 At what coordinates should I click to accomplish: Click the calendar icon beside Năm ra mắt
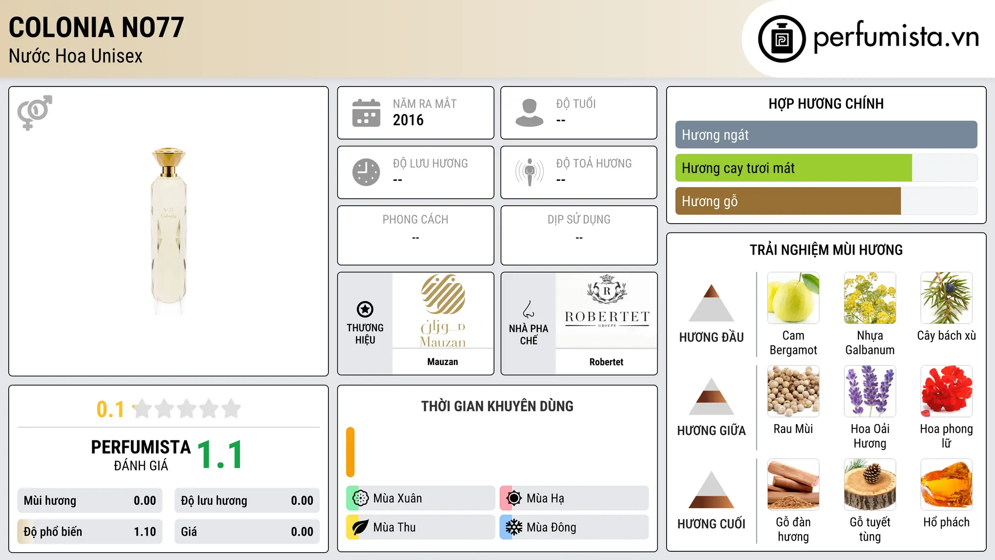366,113
